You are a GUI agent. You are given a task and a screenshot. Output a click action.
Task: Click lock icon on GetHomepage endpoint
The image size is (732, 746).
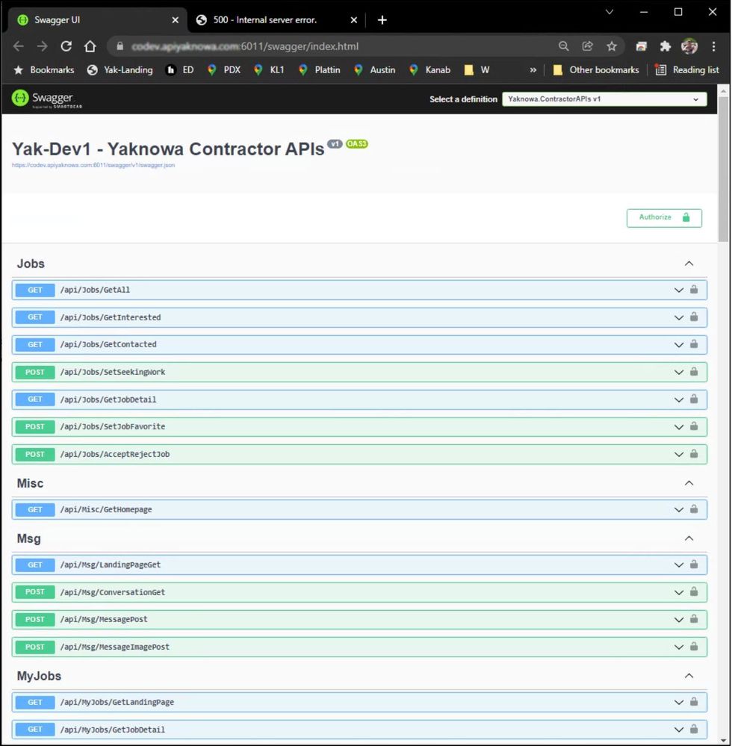pyautogui.click(x=694, y=509)
